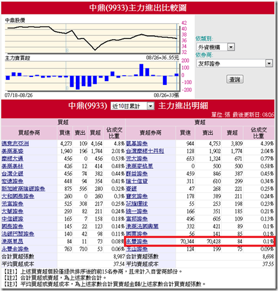Open the 美商美林 broker link
Viewport: 278px width, 291px height.
coord(13,166)
